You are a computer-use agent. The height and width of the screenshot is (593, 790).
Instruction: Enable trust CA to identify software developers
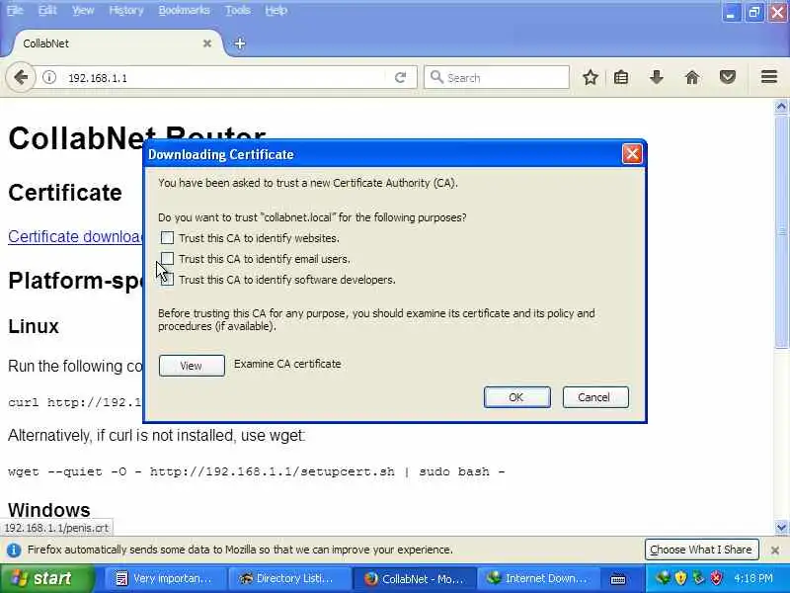tap(167, 280)
